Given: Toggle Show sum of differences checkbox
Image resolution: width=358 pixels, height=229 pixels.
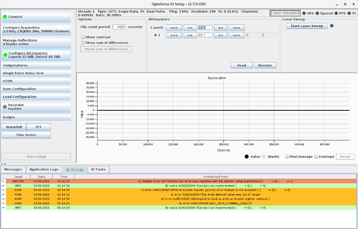Looking at the screenshot, I should (x=83, y=43).
